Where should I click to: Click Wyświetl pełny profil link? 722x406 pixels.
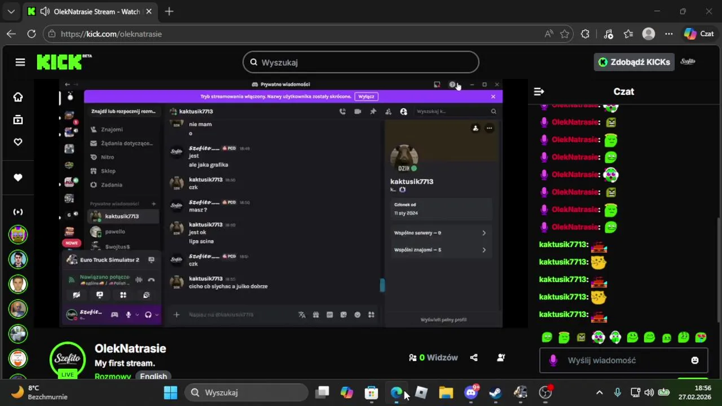(x=443, y=320)
